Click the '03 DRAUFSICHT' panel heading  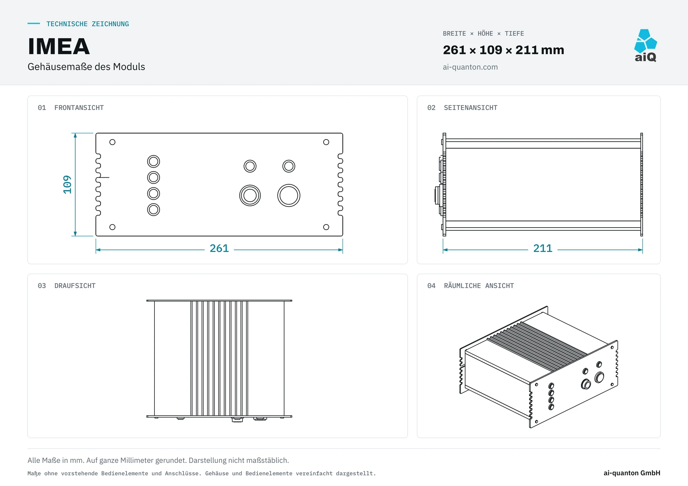tap(67, 286)
